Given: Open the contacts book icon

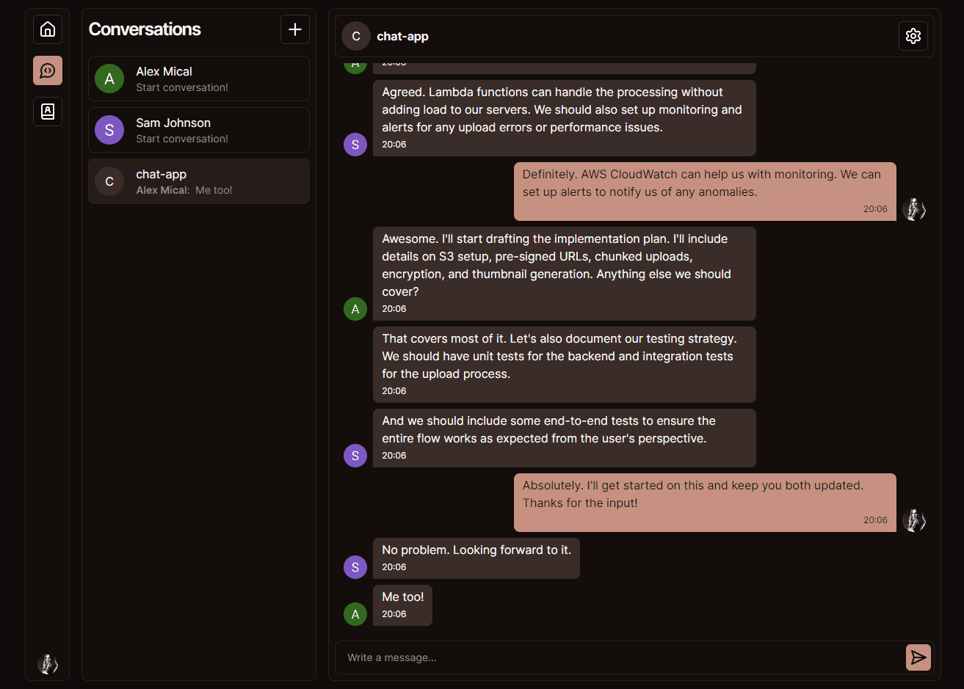Looking at the screenshot, I should click(48, 112).
